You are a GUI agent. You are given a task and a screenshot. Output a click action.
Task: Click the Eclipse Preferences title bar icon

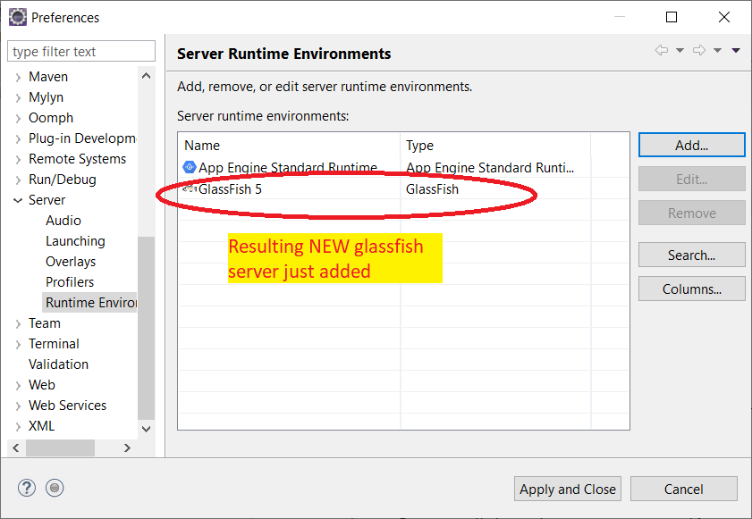pyautogui.click(x=17, y=17)
